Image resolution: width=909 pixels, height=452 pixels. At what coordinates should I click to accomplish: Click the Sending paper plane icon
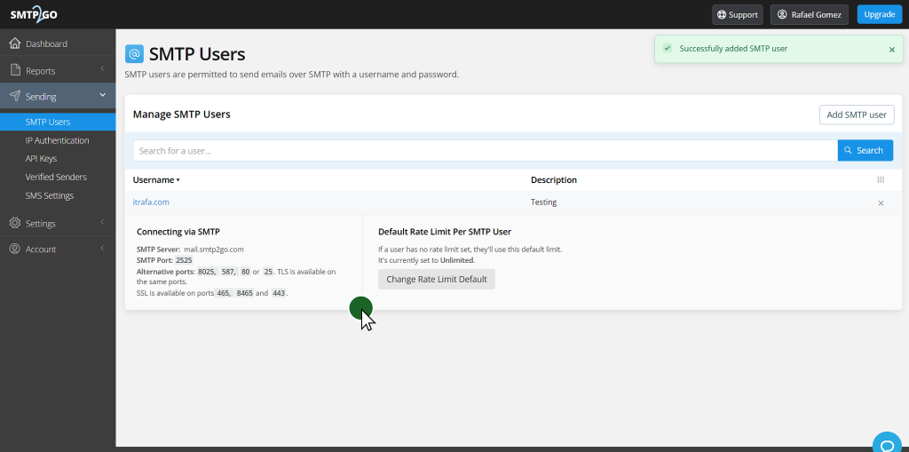pos(15,96)
